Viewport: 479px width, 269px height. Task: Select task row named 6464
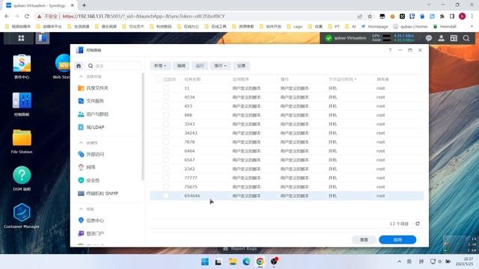[287, 151]
